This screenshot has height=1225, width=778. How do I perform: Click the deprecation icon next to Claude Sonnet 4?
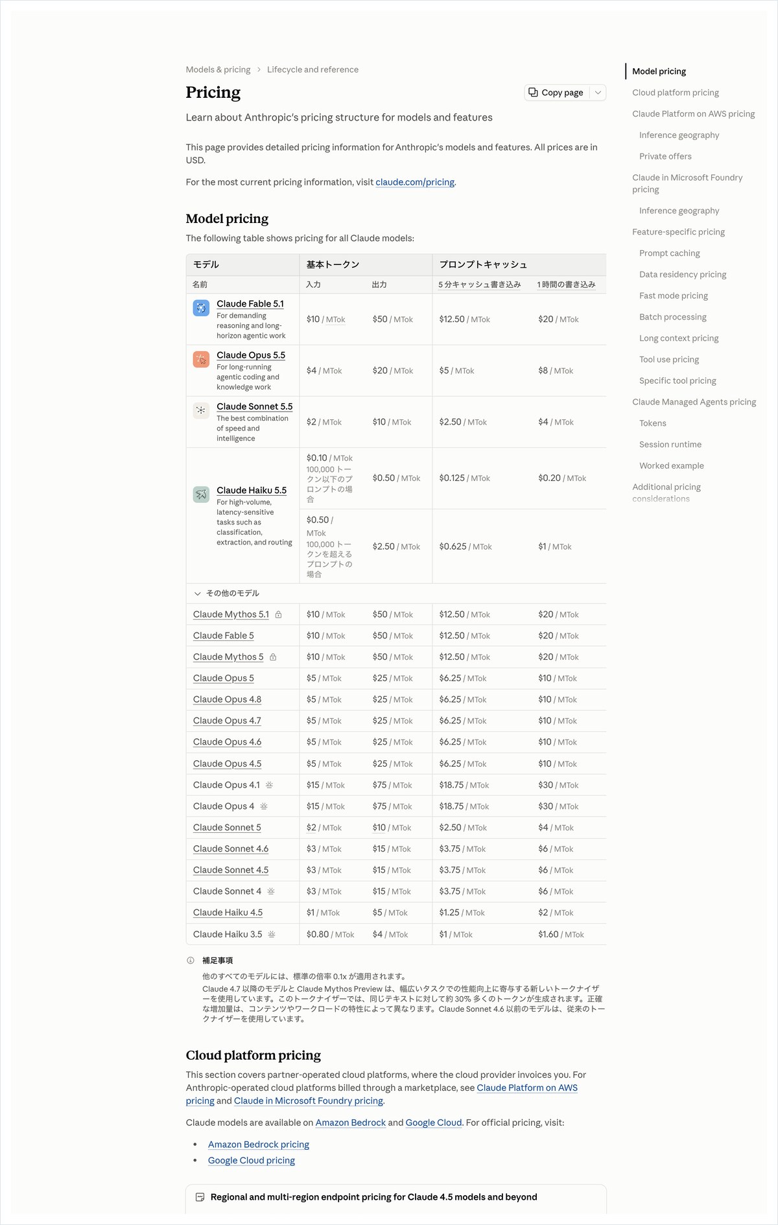tap(271, 891)
